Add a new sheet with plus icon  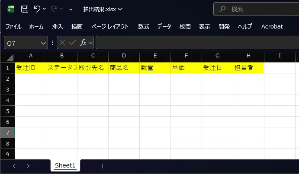pyautogui.click(x=103, y=166)
